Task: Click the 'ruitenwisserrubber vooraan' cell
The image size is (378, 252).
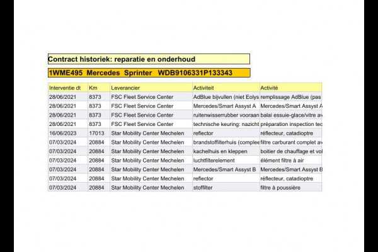Action: click(x=225, y=115)
